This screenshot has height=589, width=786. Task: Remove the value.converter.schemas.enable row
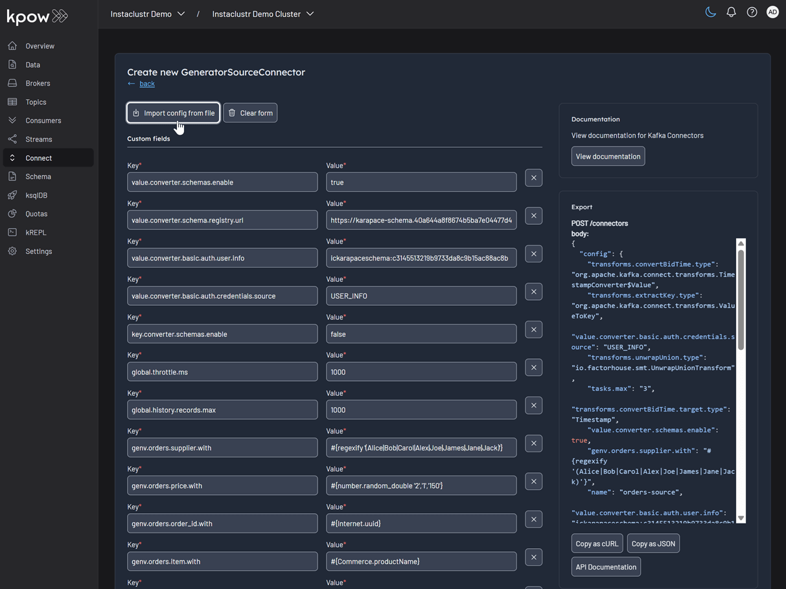click(x=533, y=178)
